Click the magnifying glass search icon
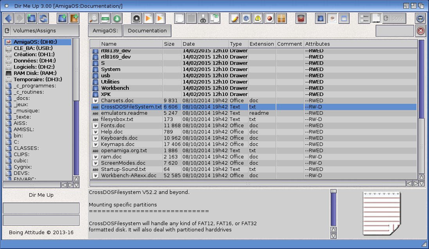429x249 pixels. 94,18
